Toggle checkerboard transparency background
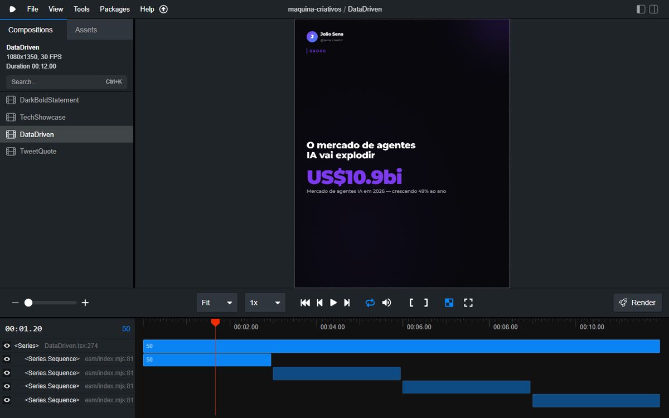 (449, 303)
